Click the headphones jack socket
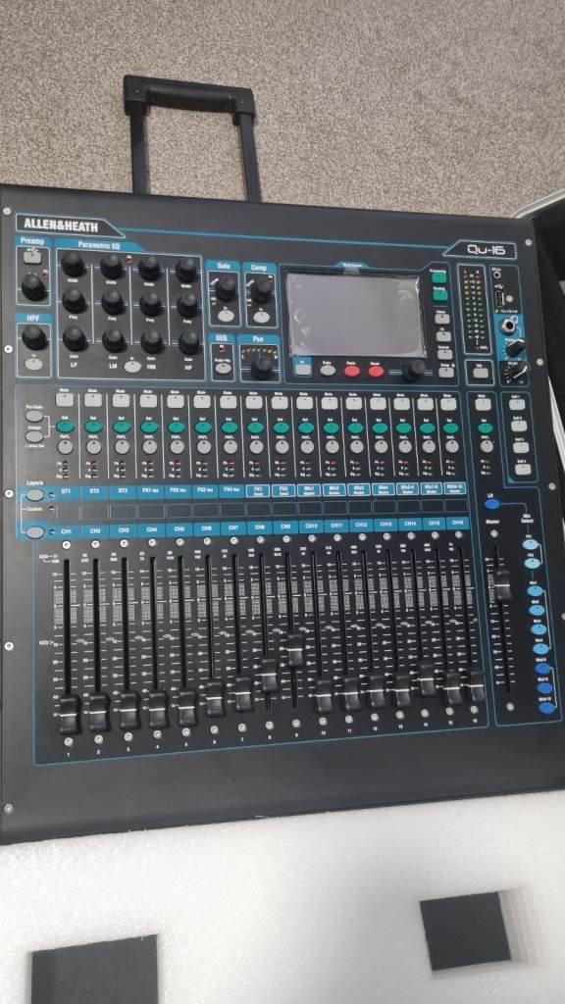The width and height of the screenshot is (565, 1004). [509, 326]
